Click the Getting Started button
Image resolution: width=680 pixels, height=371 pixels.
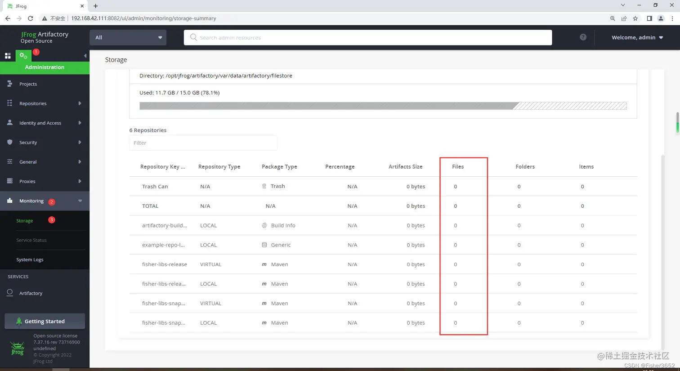(x=45, y=321)
